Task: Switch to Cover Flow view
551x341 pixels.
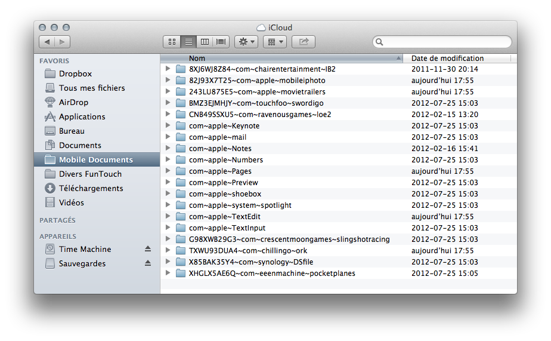Action: pos(221,42)
